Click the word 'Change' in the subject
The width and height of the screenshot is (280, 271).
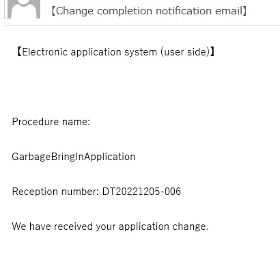[74, 11]
